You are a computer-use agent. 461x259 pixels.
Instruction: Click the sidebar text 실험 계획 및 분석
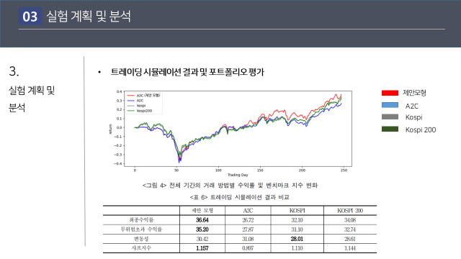pos(32,99)
